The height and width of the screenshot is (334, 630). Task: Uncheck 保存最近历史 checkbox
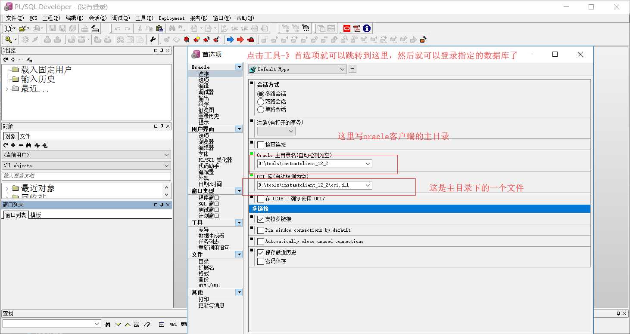coord(261,252)
